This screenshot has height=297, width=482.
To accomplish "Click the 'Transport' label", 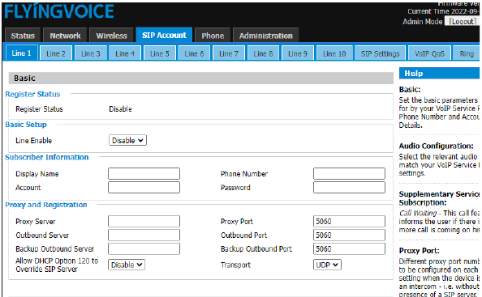I will (x=235, y=265).
